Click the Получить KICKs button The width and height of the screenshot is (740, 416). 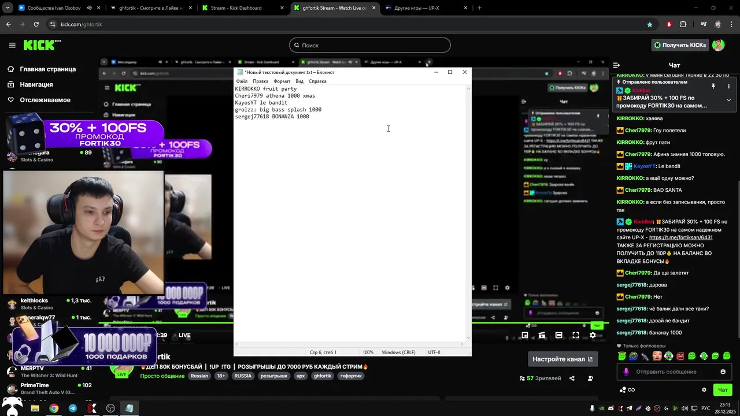(x=680, y=45)
